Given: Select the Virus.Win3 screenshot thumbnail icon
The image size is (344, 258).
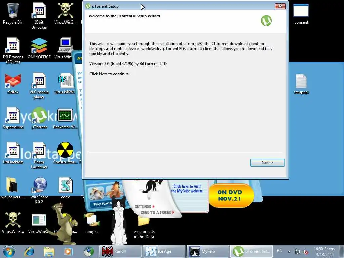Looking at the screenshot, I should tap(39, 223).
